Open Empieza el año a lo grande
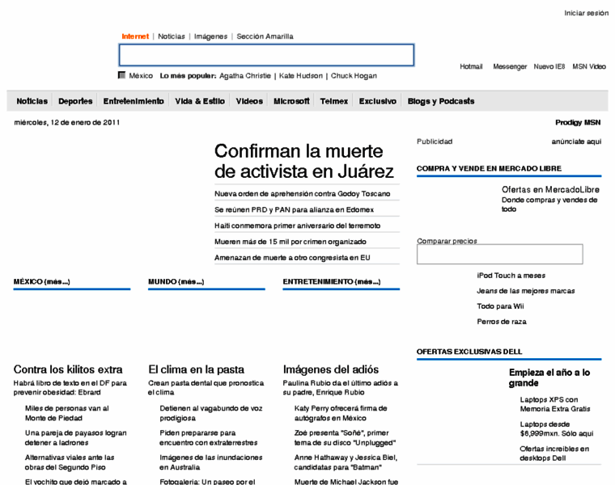The height and width of the screenshot is (485, 615). point(549,377)
